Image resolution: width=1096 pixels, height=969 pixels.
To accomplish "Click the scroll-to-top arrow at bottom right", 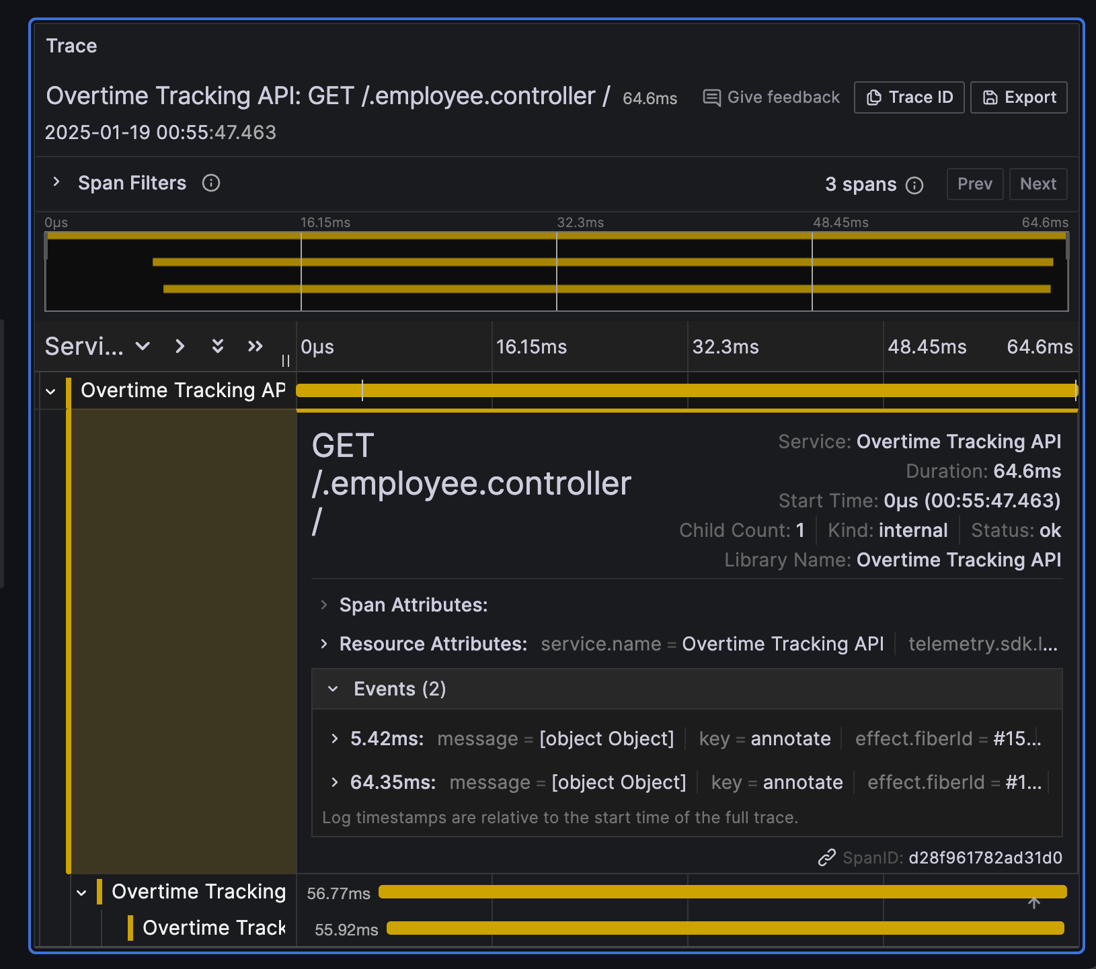I will point(1033,902).
